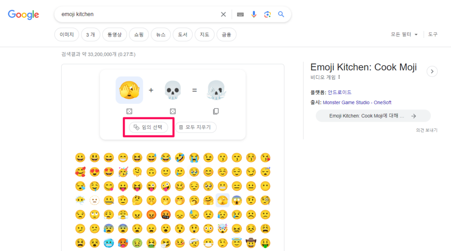Randomize the second emoji with dice icon
451x251 pixels.
pos(173,111)
